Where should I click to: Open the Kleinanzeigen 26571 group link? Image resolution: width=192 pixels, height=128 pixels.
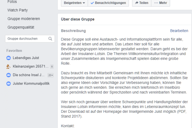[30, 66]
